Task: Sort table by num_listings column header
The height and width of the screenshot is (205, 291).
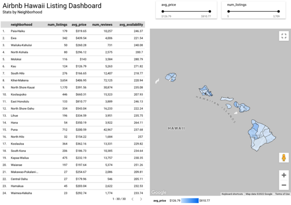Action: 57,25
